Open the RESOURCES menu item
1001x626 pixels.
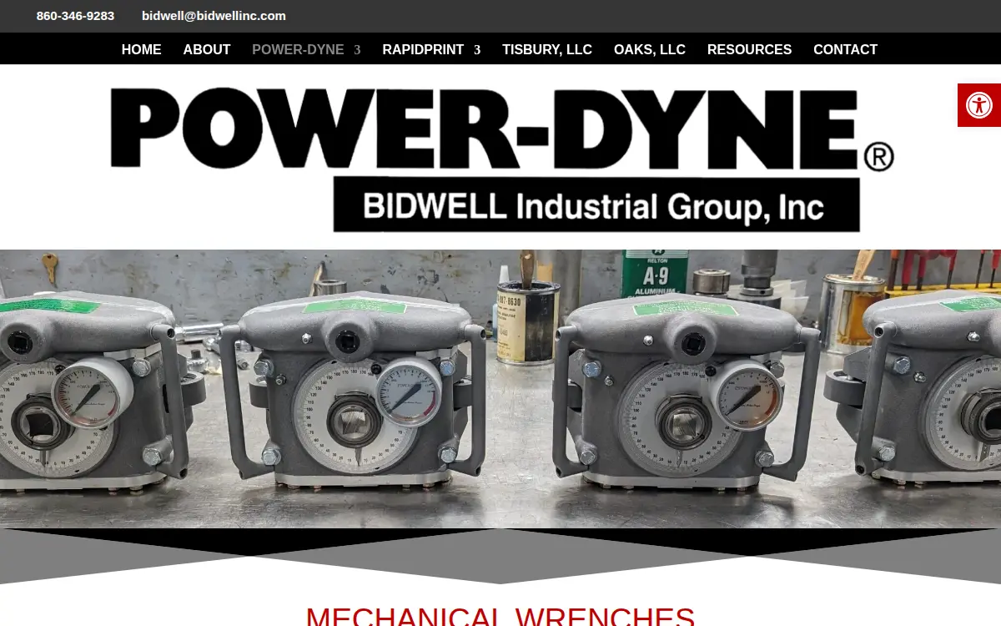[x=749, y=49]
